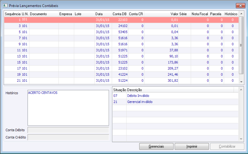Click sequence number 13 in the grid

pyautogui.click(x=19, y=56)
